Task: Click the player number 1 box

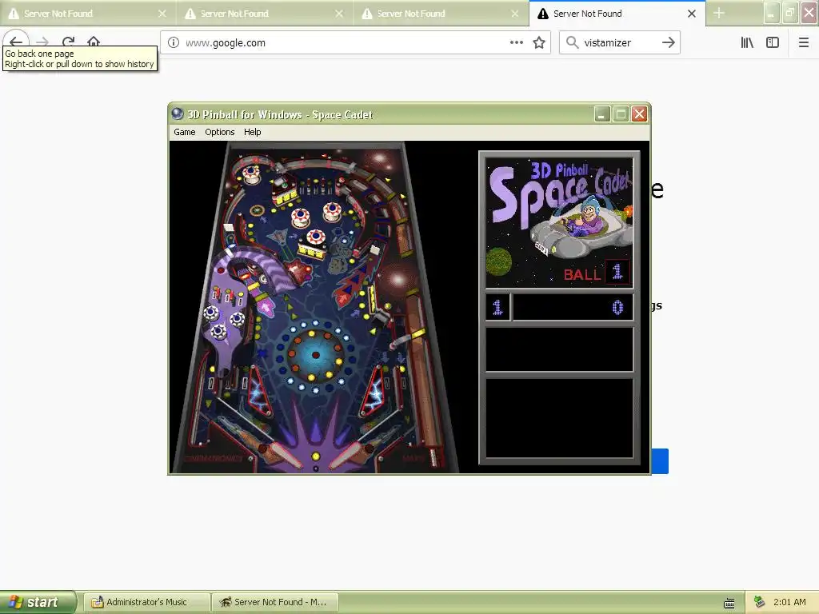Action: [497, 307]
